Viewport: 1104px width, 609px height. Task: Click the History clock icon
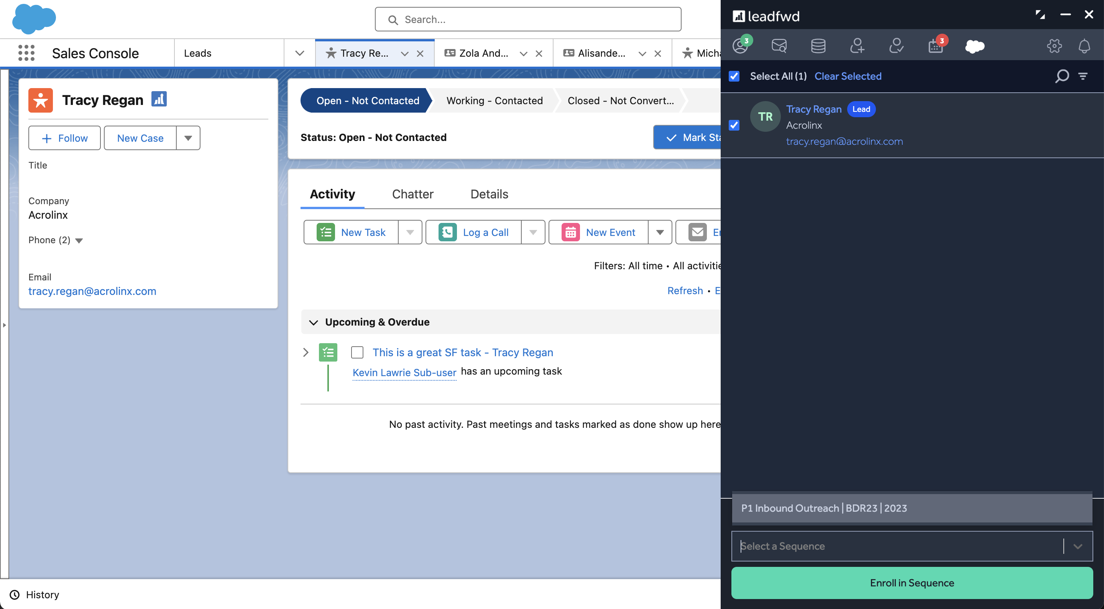pos(15,594)
